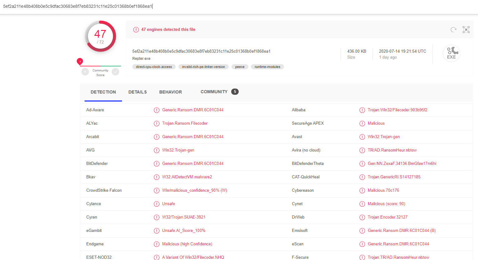
Task: Click the 47/72 detection score circle
Action: (x=100, y=36)
